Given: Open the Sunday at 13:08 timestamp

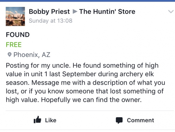Looking at the screenshot, I should pos(50,21).
